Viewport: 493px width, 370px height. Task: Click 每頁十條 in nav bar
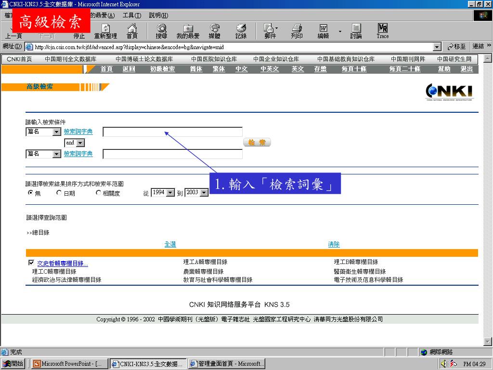pos(354,69)
